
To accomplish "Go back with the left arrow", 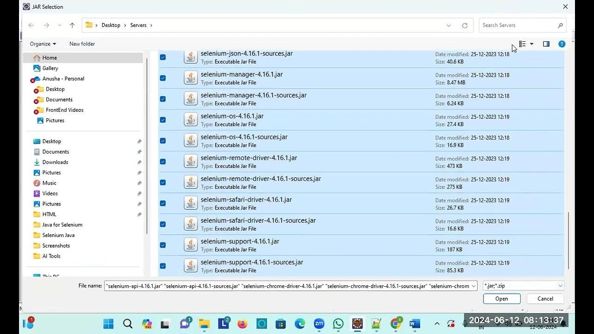I will [x=31, y=25].
